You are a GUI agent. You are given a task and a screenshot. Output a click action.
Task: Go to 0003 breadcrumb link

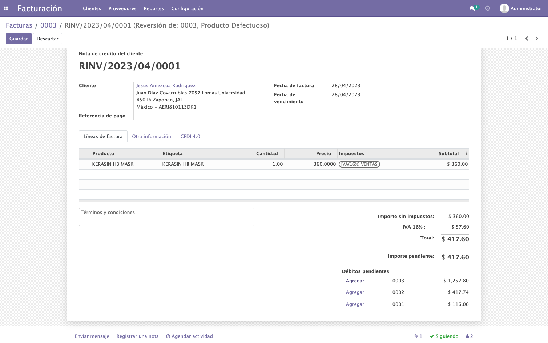[x=48, y=25]
